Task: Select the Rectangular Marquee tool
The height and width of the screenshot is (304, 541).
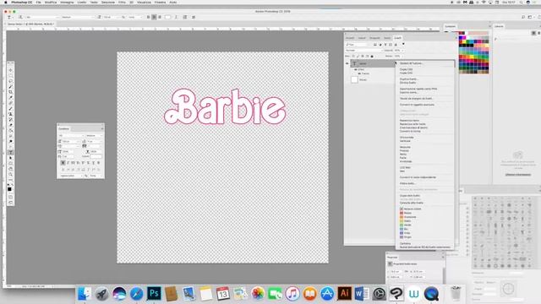Action: coord(11,75)
